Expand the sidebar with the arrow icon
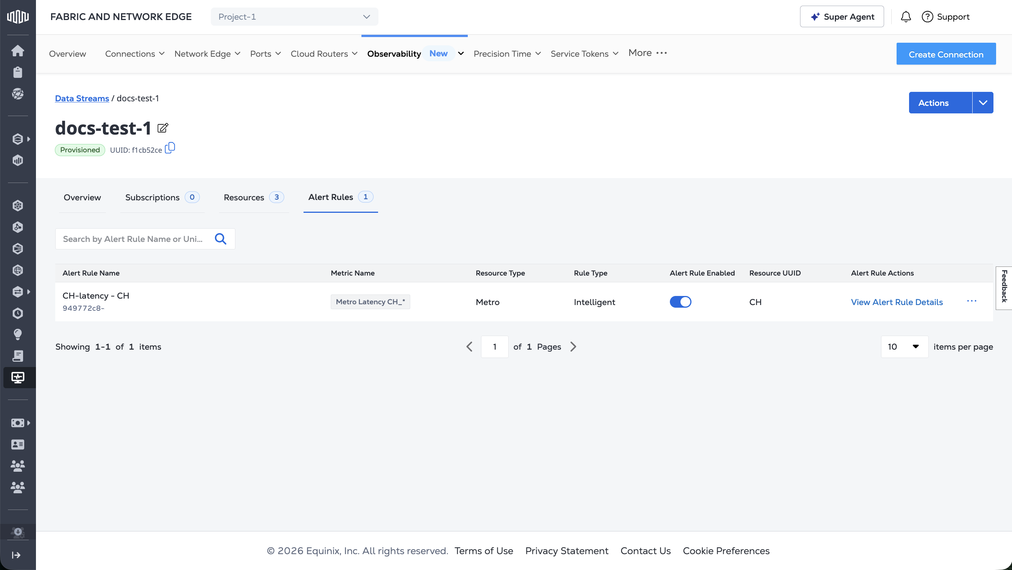The image size is (1012, 570). (x=16, y=555)
